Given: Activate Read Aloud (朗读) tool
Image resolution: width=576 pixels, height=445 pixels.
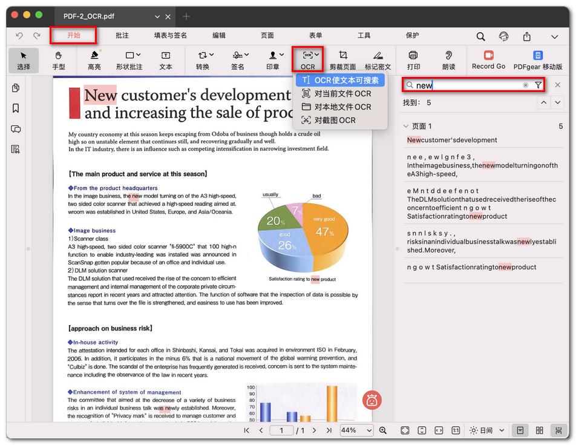Looking at the screenshot, I should (449, 60).
